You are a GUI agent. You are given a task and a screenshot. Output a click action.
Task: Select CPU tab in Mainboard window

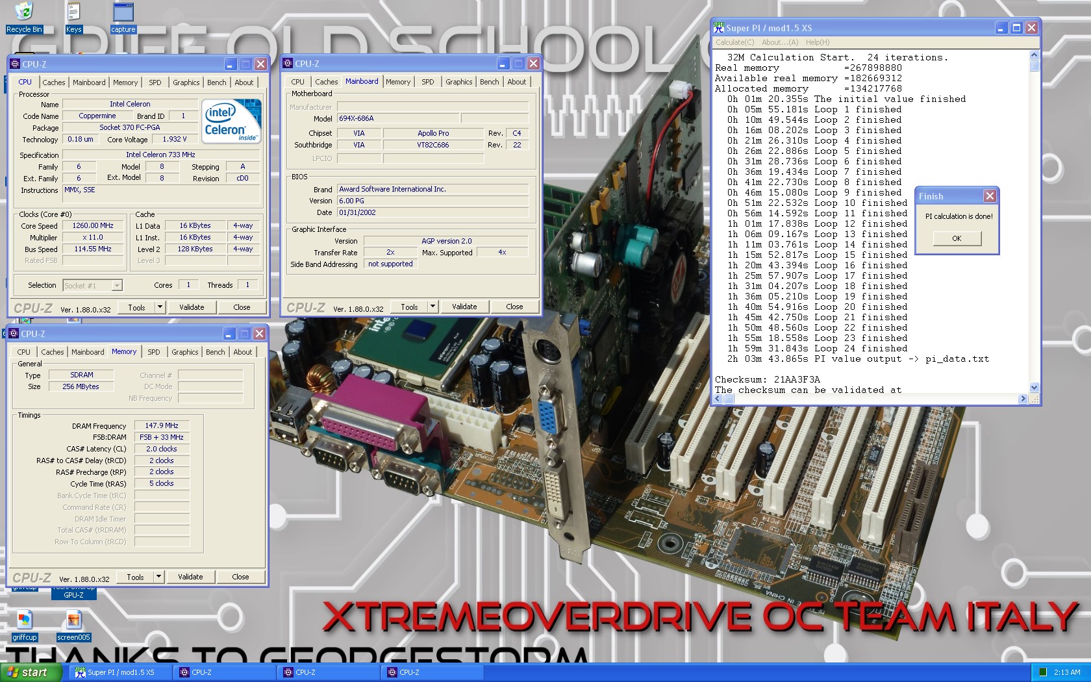[x=297, y=82]
